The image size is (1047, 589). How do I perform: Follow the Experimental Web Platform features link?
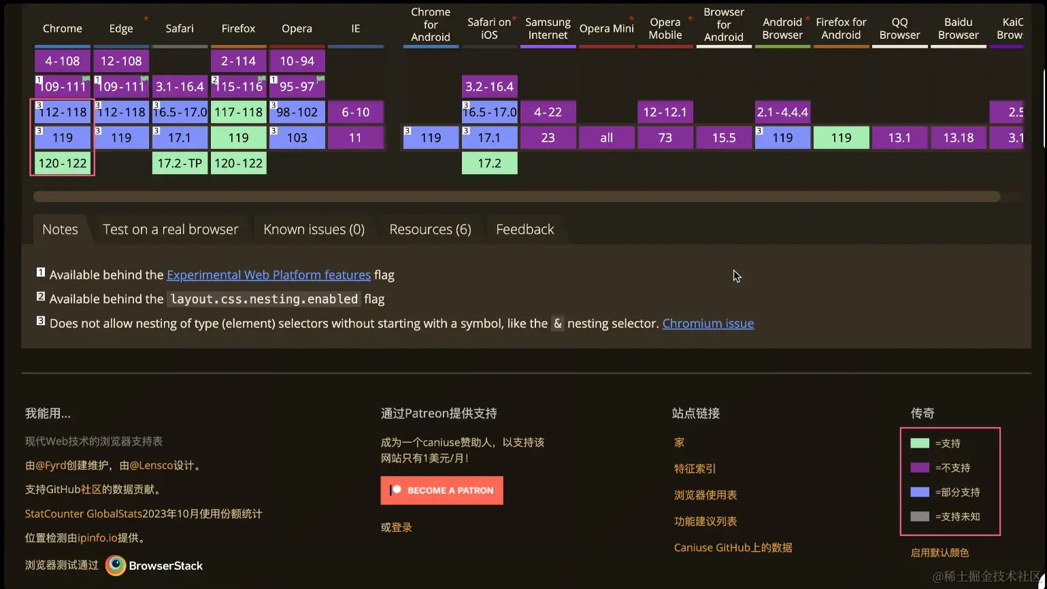pos(269,275)
